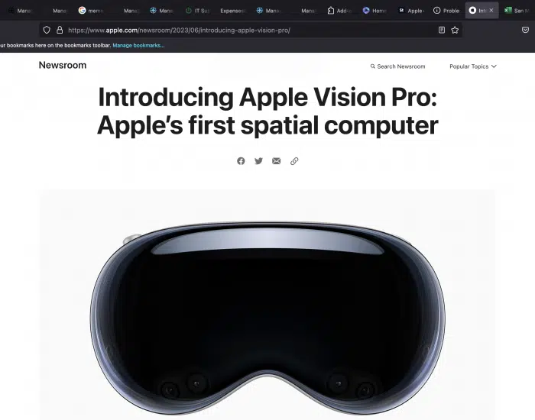Screen dimensions: 535x420
Task: Share article via email envelope icon
Action: 277,161
